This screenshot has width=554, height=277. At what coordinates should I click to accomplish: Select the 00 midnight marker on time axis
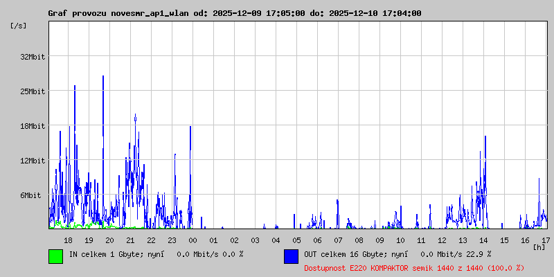pos(193,240)
